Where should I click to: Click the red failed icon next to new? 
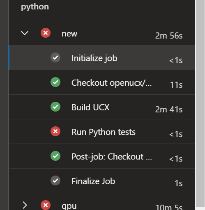coord(46,33)
